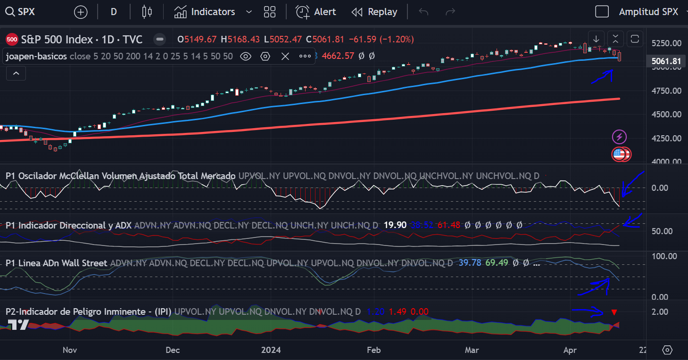Click 4250.00 on the price scale
The height and width of the screenshot is (360, 688).
click(666, 138)
